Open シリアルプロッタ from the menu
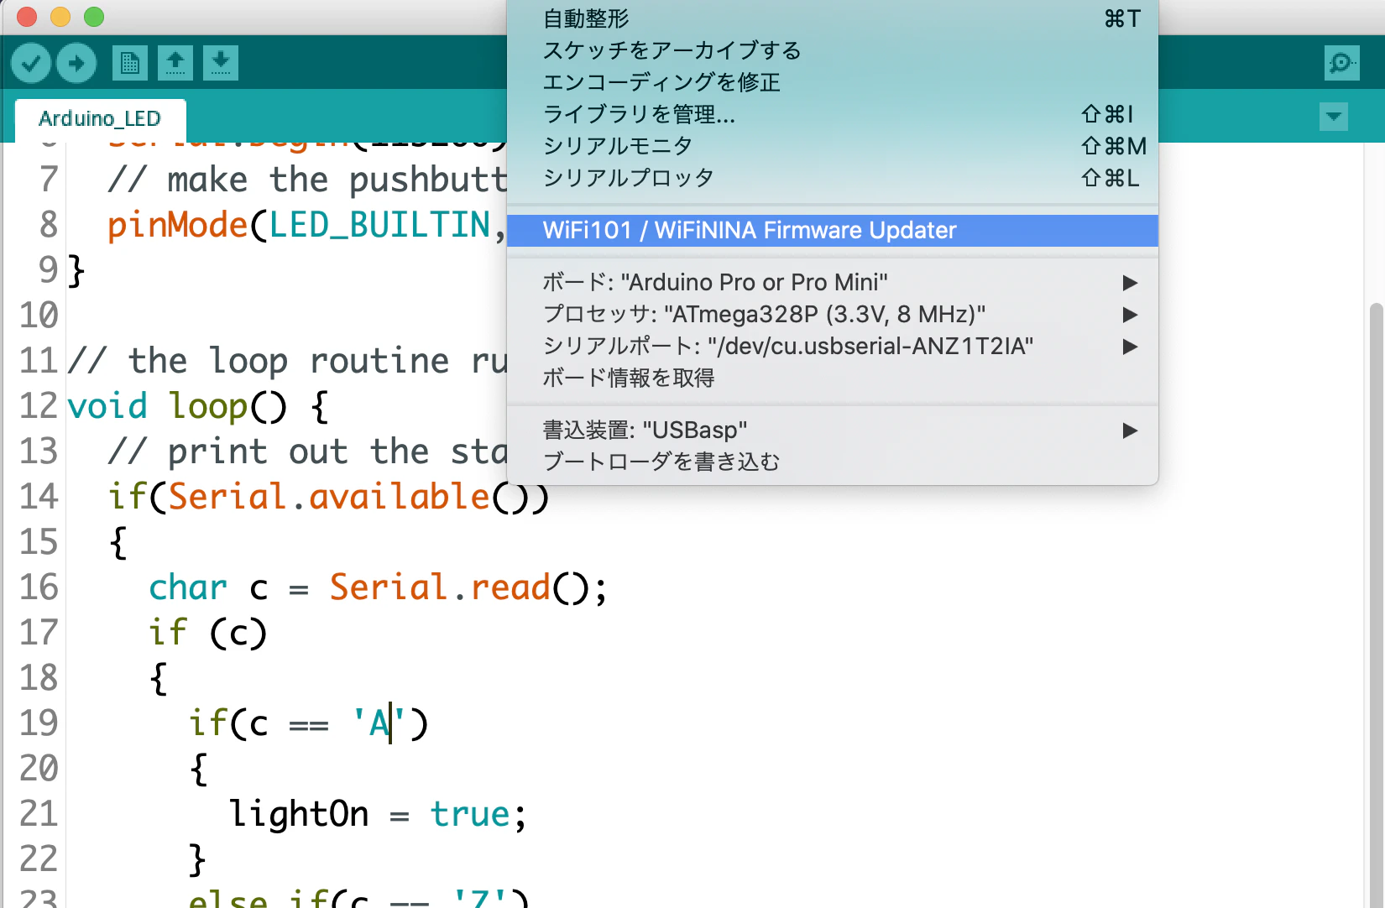The image size is (1385, 908). click(x=833, y=178)
